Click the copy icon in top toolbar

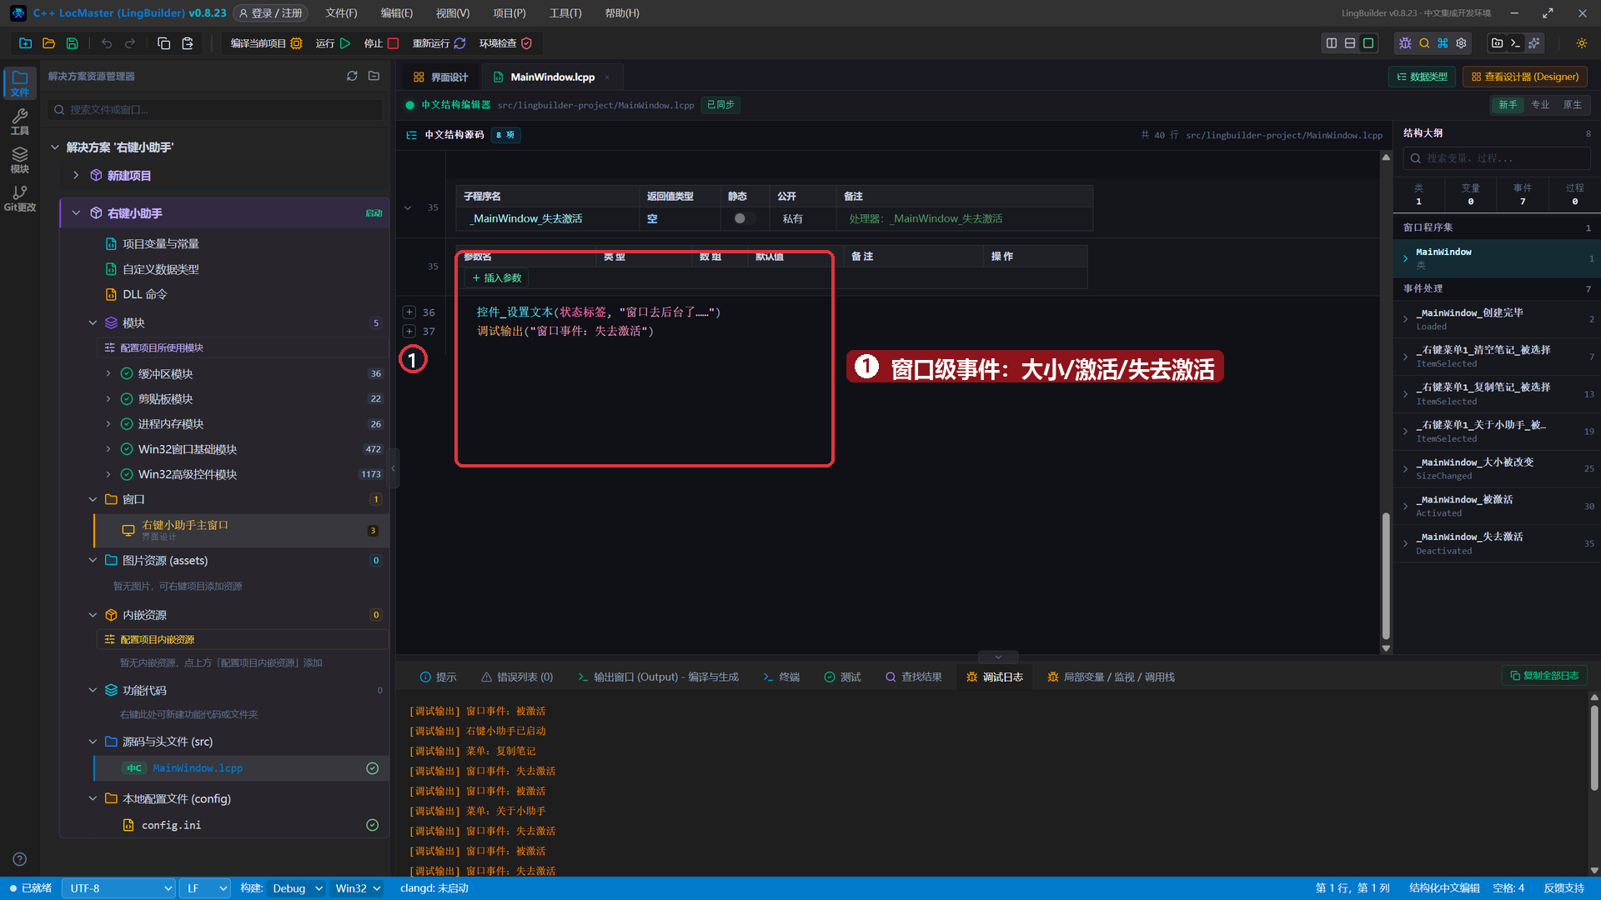[164, 43]
